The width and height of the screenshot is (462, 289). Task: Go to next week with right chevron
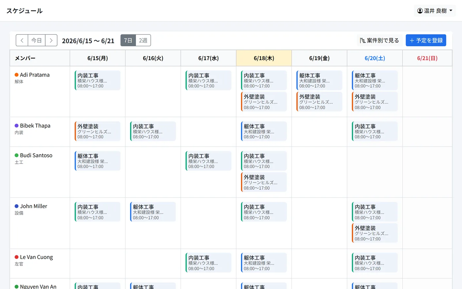[51, 40]
